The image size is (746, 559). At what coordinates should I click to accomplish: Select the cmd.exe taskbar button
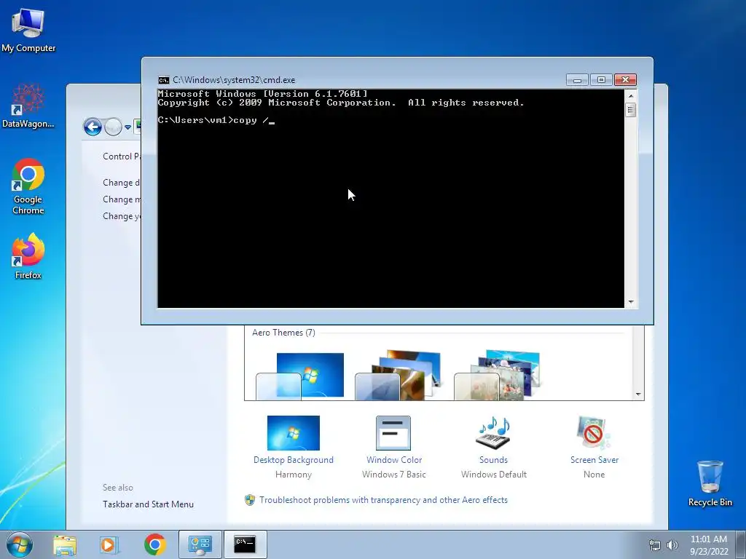point(245,544)
